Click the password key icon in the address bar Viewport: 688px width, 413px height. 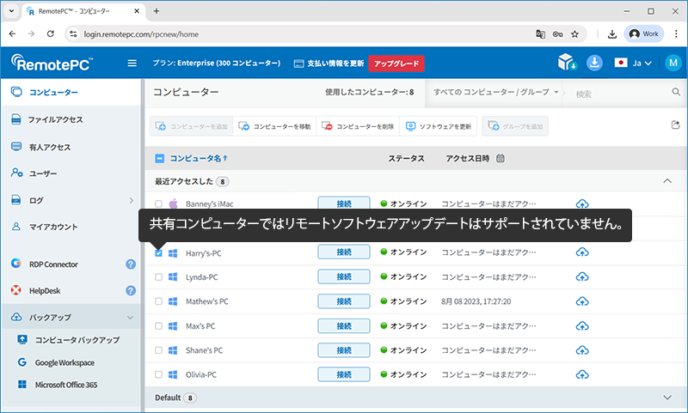click(x=557, y=34)
